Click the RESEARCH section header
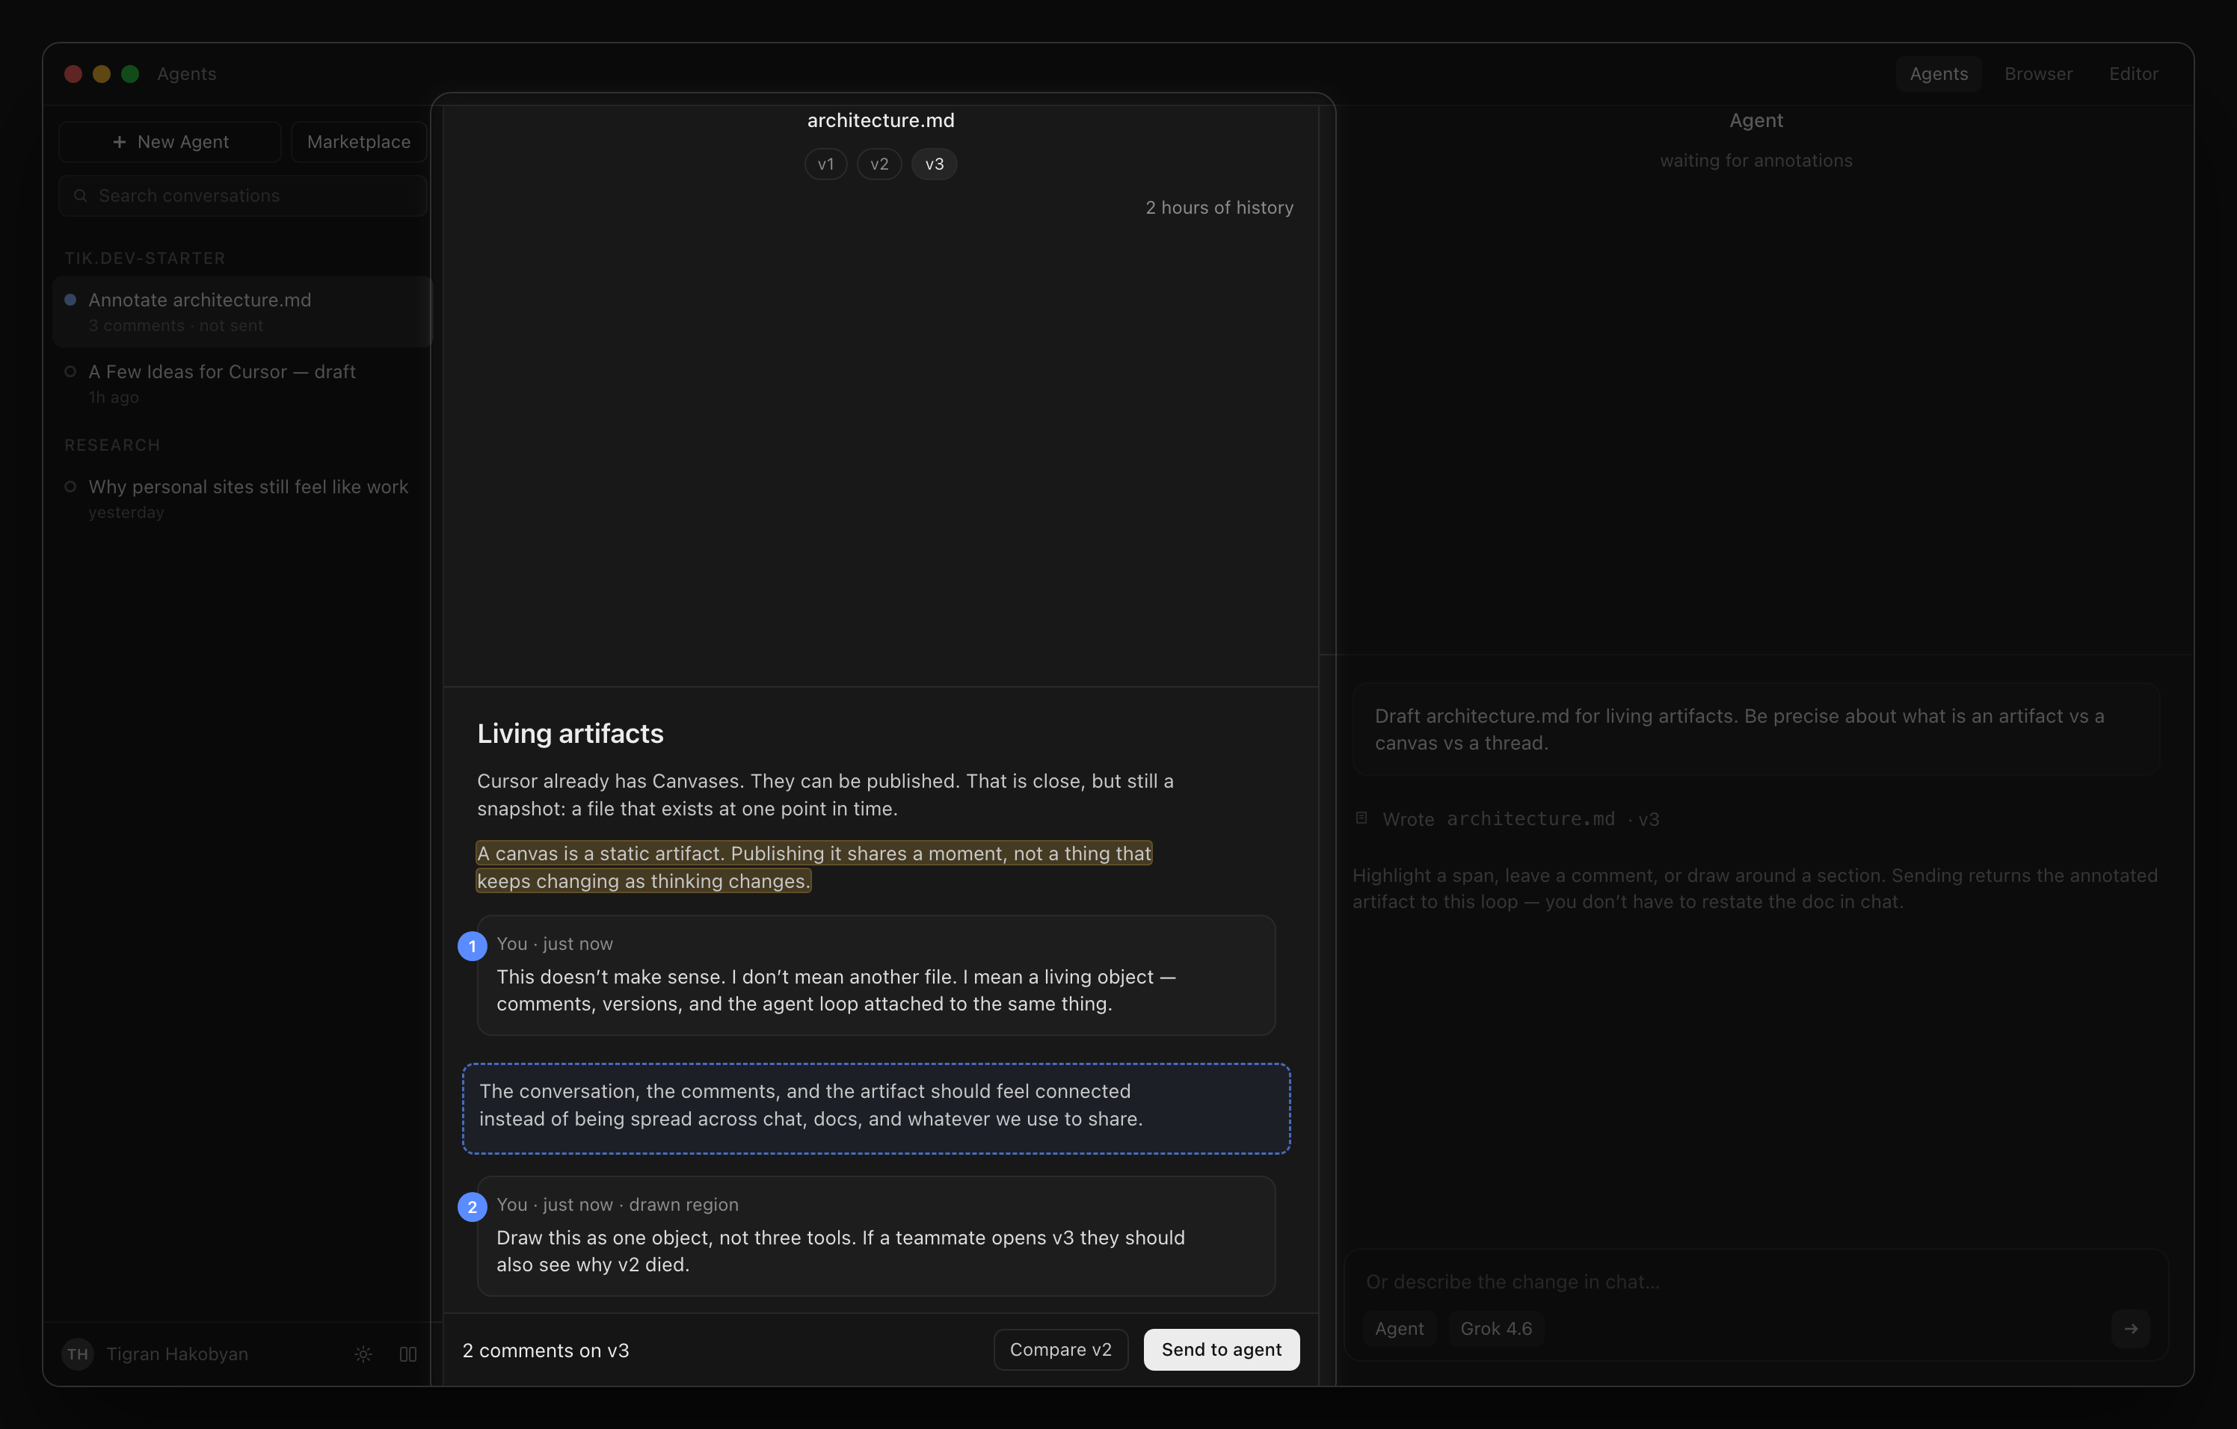The image size is (2237, 1429). [112, 445]
